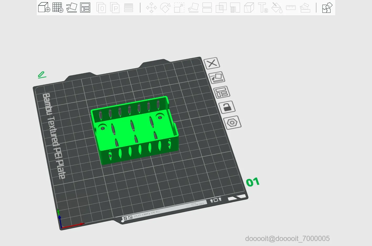
Task: Choose the Lay on face tool
Action: tap(193, 8)
